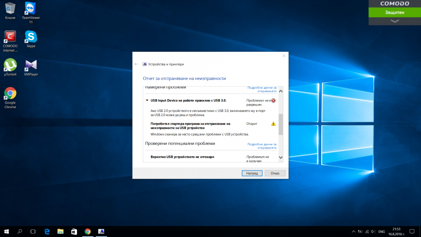Close the troubleshooter dialog

284,56
